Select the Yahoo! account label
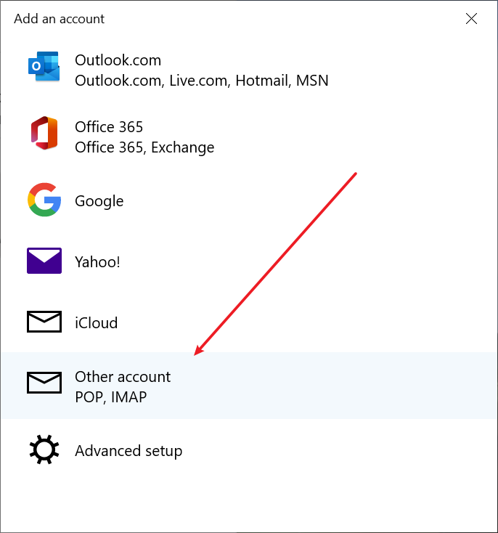Image resolution: width=498 pixels, height=533 pixels. (x=97, y=261)
